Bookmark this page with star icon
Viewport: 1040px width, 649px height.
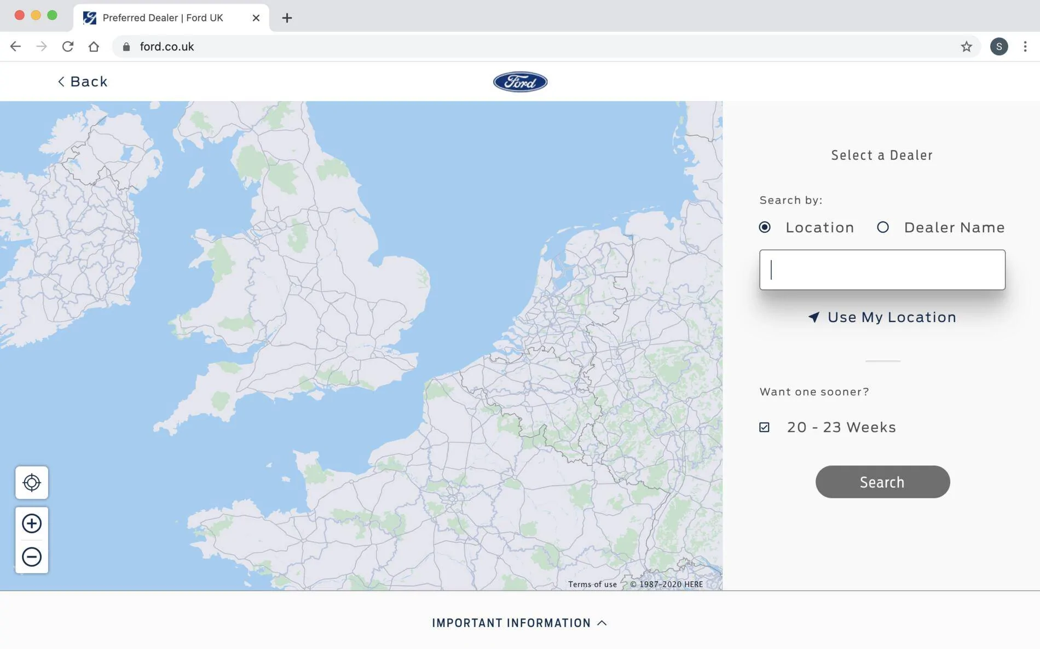tap(966, 46)
